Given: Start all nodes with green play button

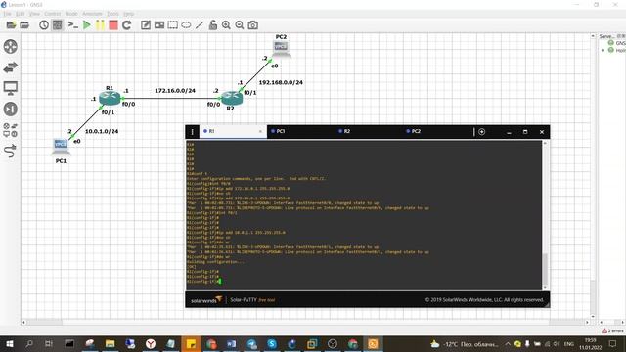Looking at the screenshot, I should (x=87, y=25).
